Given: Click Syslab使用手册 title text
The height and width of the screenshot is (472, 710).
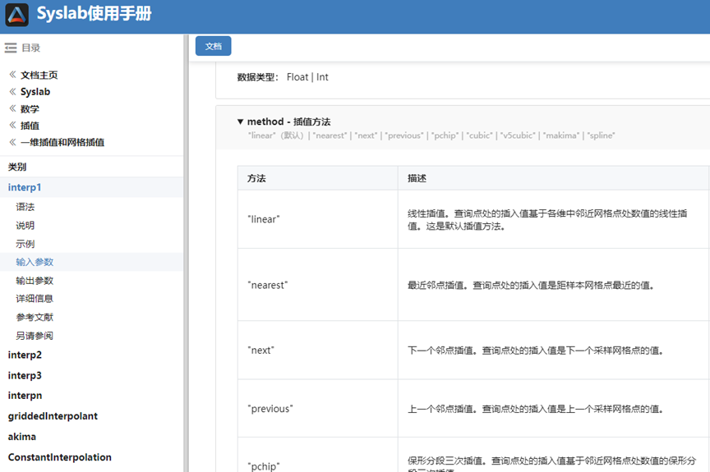Looking at the screenshot, I should pos(94,14).
